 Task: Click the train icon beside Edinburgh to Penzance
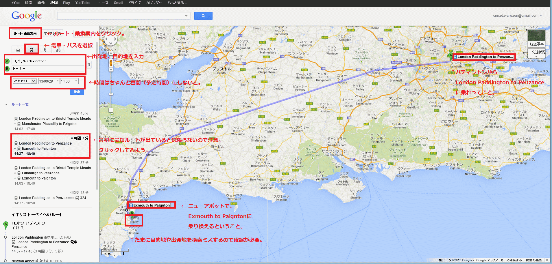(x=19, y=173)
